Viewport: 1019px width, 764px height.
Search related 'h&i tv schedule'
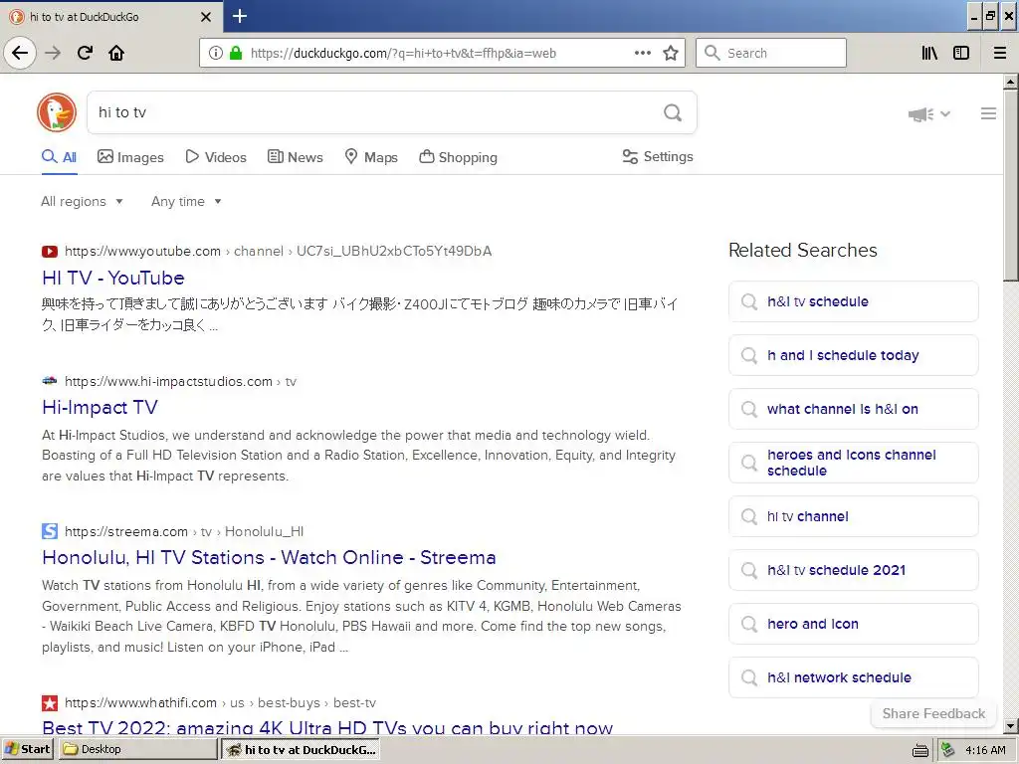tap(853, 301)
